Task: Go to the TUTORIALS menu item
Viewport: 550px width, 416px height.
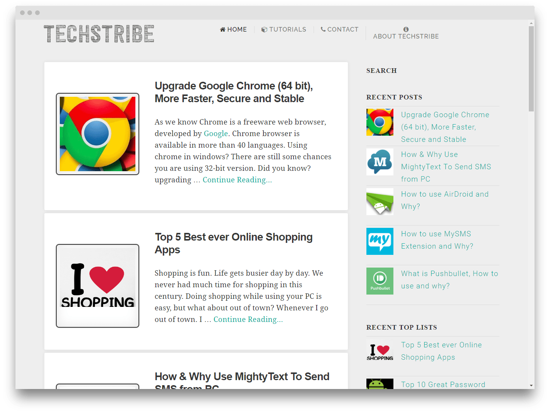Action: click(284, 29)
